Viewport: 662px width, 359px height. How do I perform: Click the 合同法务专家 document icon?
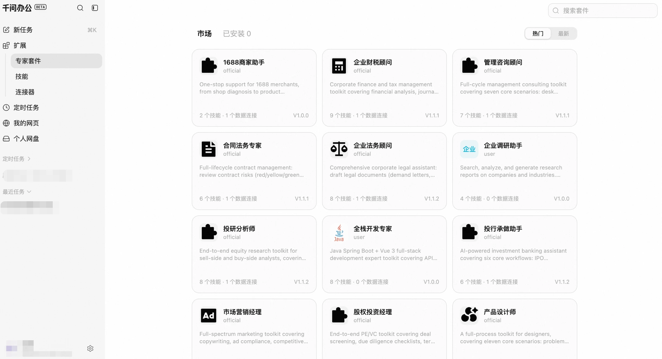(x=209, y=149)
